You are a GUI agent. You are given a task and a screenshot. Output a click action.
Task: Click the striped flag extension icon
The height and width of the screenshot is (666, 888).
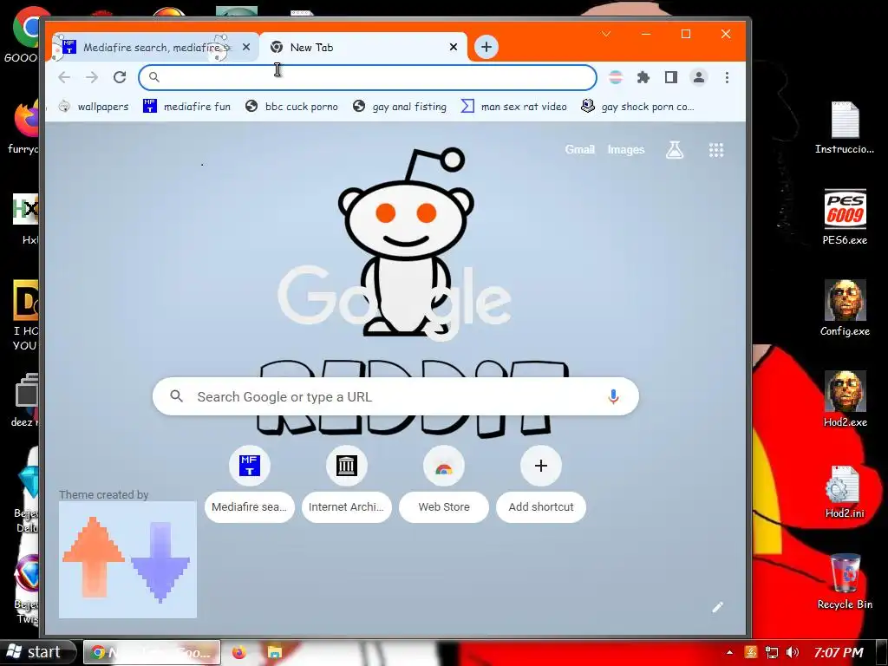coord(616,77)
